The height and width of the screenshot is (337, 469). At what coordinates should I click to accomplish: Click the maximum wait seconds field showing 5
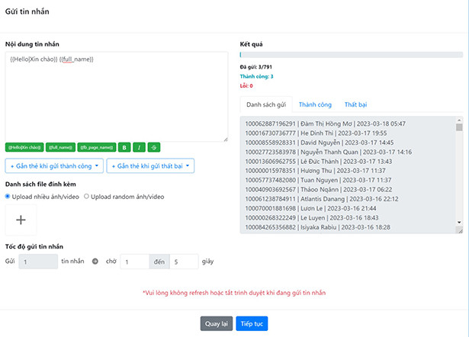point(184,262)
